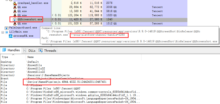The width and height of the screenshot is (220, 104).
Task: Click the LilyMain.exe process icon
Action: (7, 32)
